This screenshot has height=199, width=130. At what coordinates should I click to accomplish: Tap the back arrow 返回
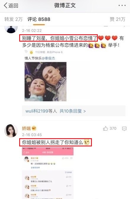pyautogui.click(x=11, y=6)
